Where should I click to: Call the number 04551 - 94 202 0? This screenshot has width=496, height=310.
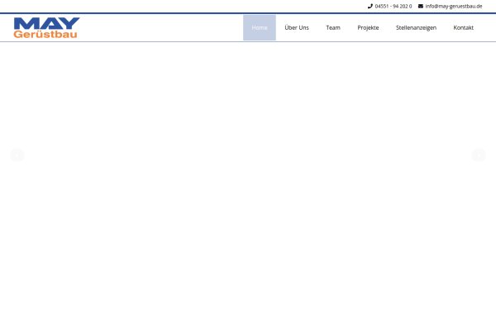point(393,6)
